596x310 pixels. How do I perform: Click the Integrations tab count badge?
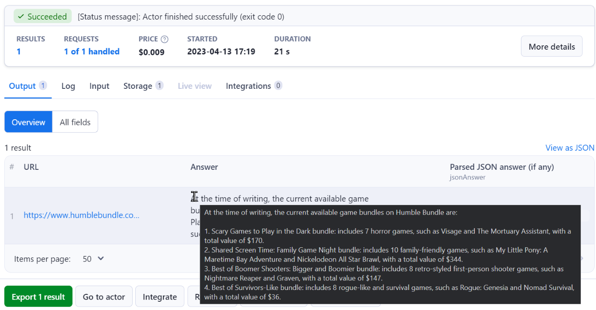pyautogui.click(x=278, y=85)
